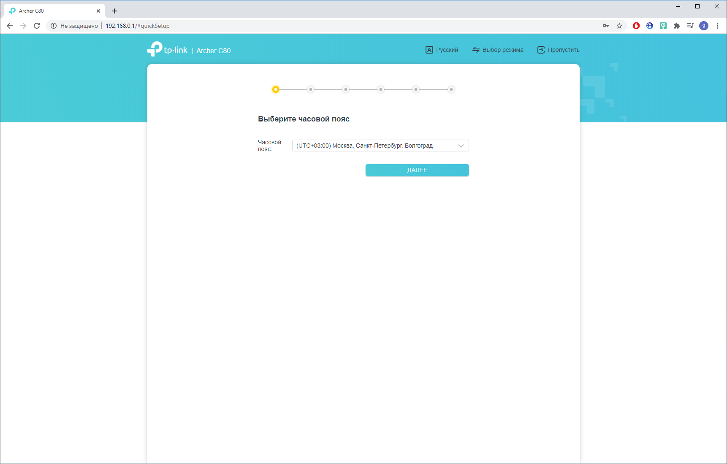Click the Часовой пояс field label
This screenshot has width=727, height=464.
coord(269,146)
